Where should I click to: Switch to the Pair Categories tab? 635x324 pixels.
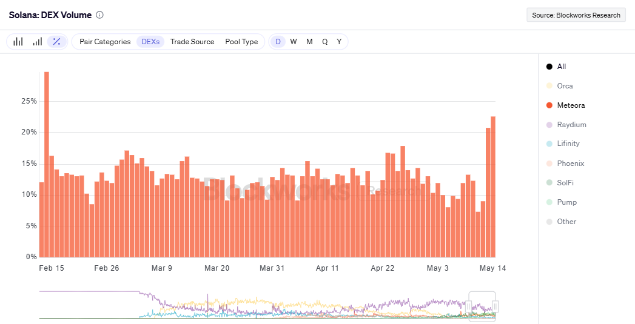[105, 42]
